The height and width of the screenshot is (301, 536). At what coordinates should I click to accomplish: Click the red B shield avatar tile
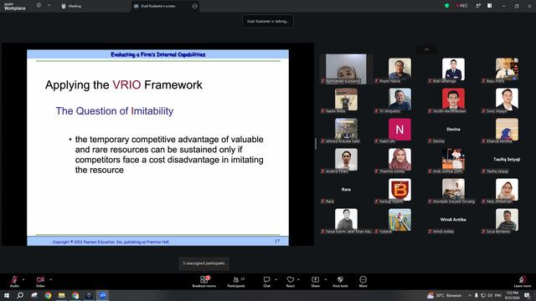(399, 190)
